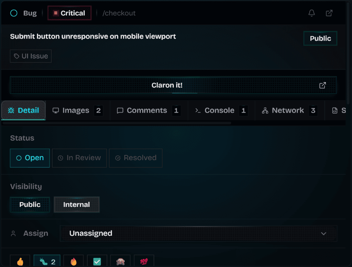React with thumbs up emoji
The width and height of the screenshot is (352, 267).
tap(20, 261)
